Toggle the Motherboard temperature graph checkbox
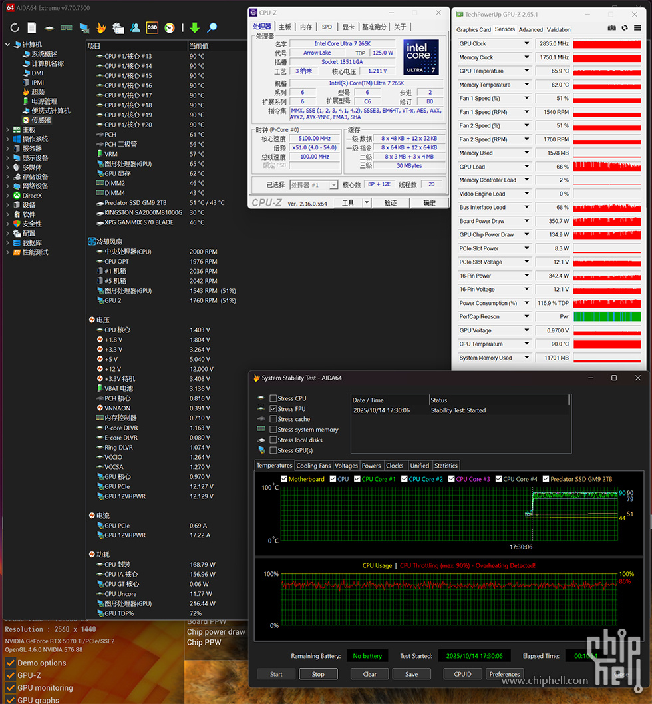The height and width of the screenshot is (704, 652). click(x=285, y=479)
